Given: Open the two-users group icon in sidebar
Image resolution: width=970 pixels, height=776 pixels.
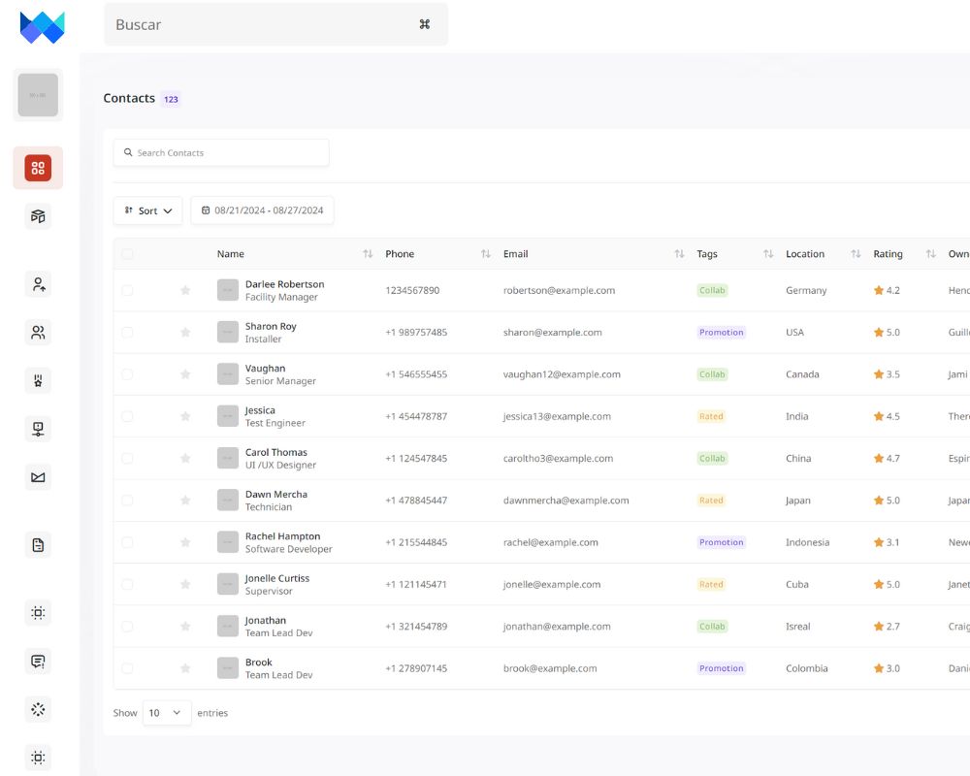Looking at the screenshot, I should click(38, 333).
